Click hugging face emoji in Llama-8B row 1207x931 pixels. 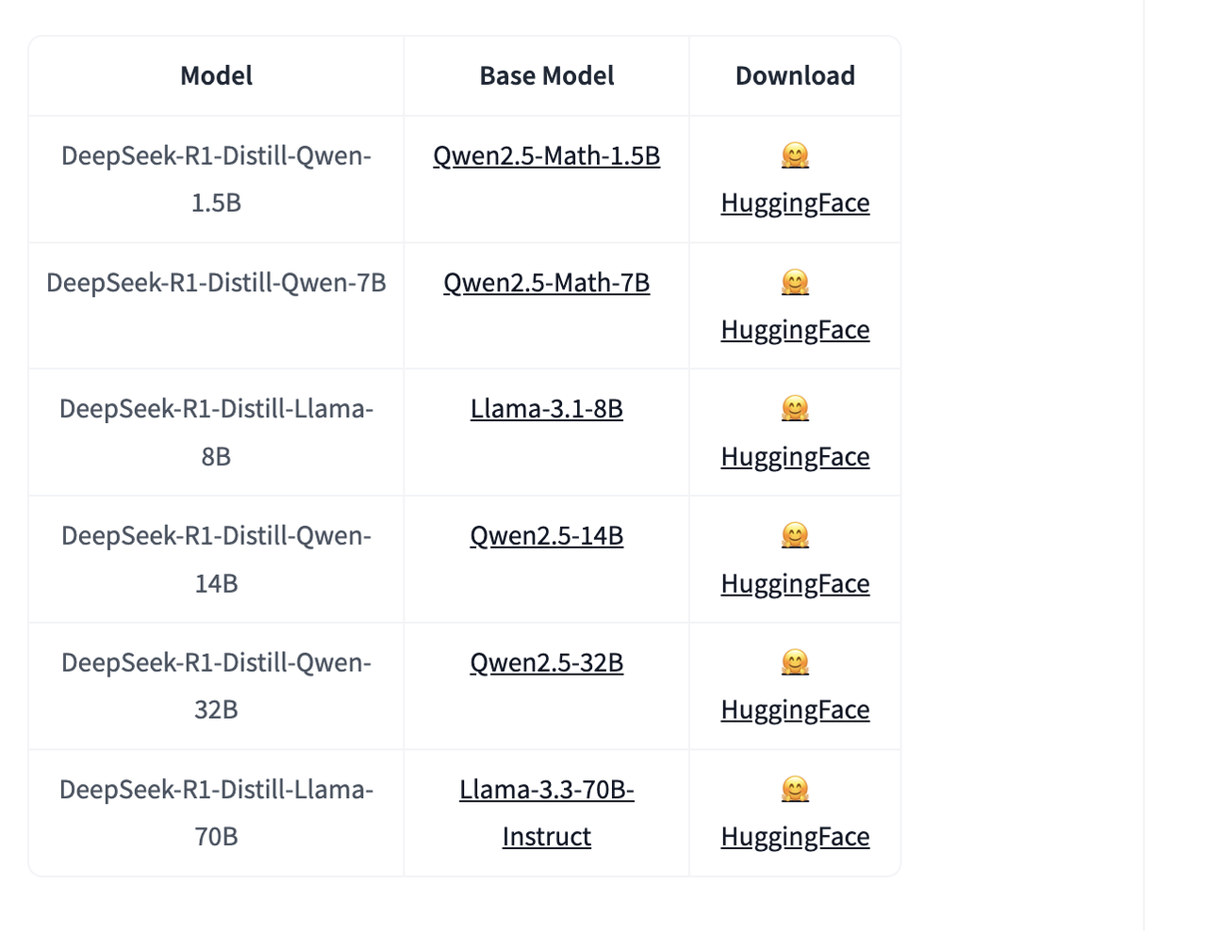[x=795, y=409]
